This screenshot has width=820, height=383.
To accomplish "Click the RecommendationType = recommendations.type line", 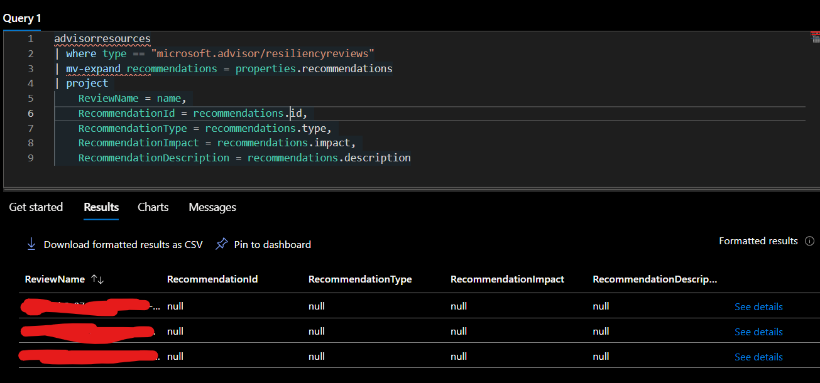I will tap(205, 129).
